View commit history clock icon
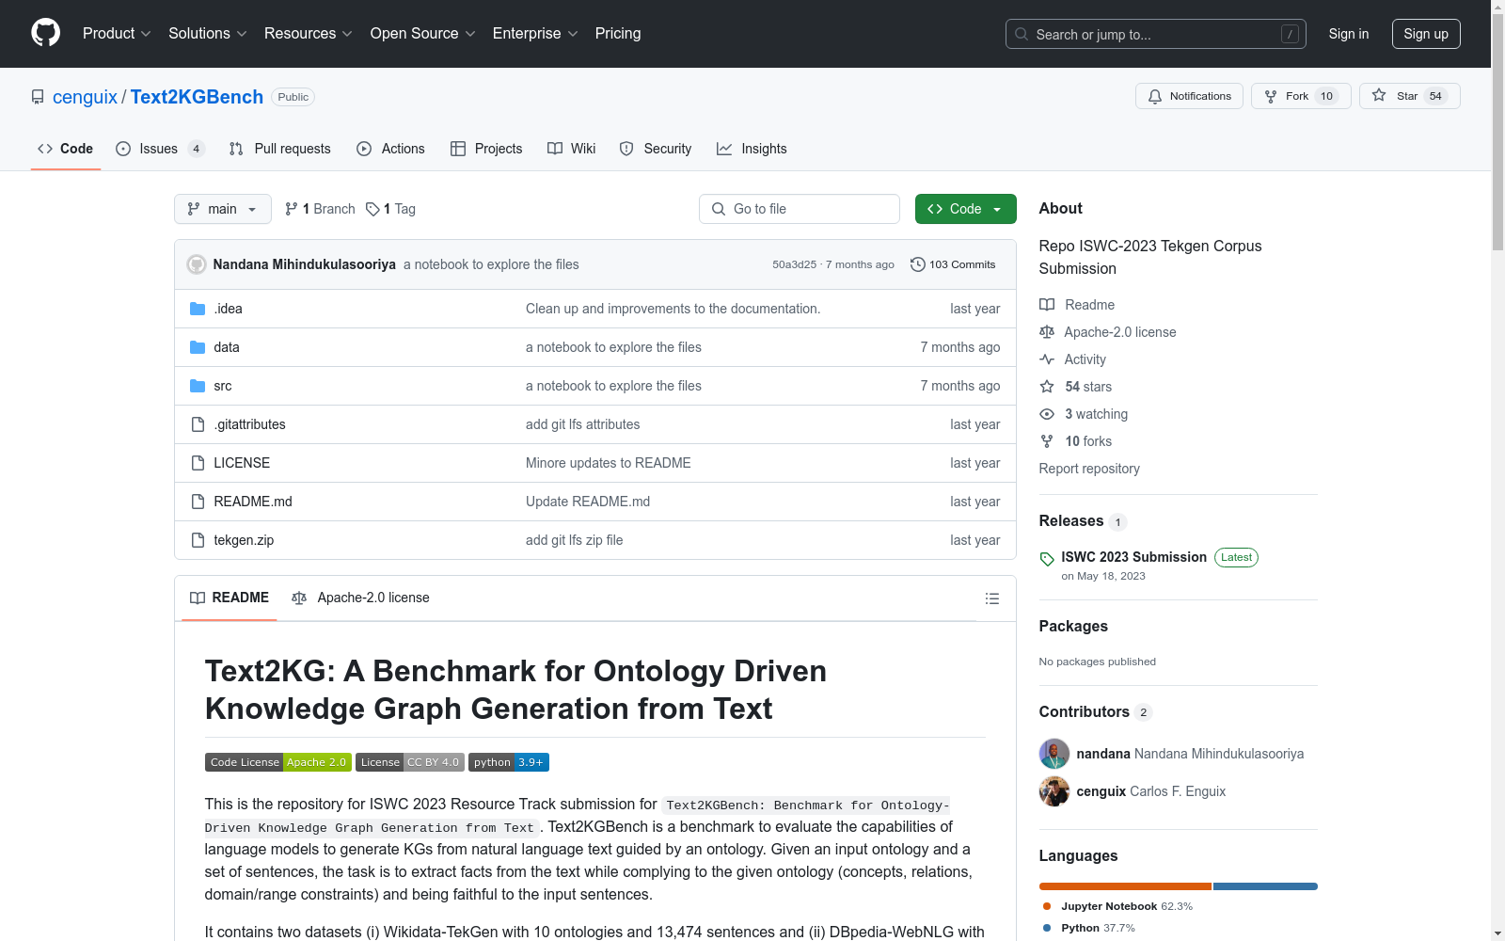The image size is (1505, 941). tap(918, 264)
